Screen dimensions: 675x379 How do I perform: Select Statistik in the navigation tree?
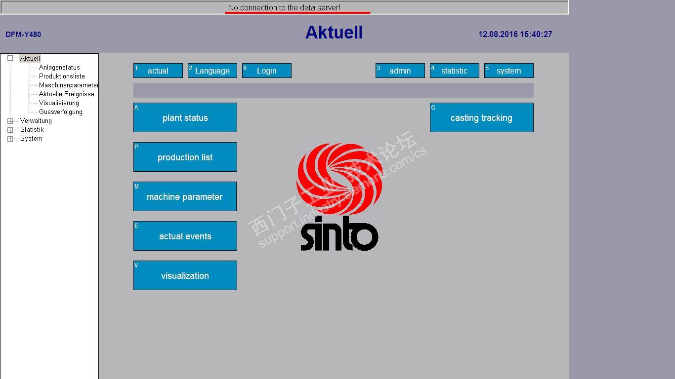[x=32, y=130]
